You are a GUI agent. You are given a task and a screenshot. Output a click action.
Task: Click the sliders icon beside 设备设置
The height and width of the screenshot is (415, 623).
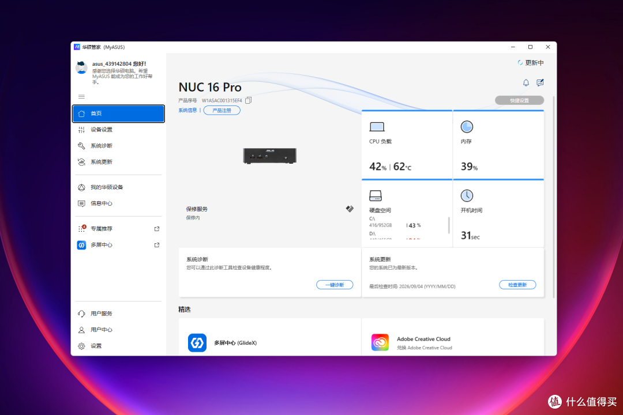81,130
